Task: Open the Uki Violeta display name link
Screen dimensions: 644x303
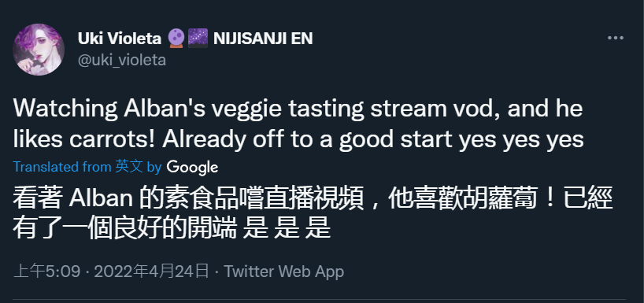Action: 120,39
